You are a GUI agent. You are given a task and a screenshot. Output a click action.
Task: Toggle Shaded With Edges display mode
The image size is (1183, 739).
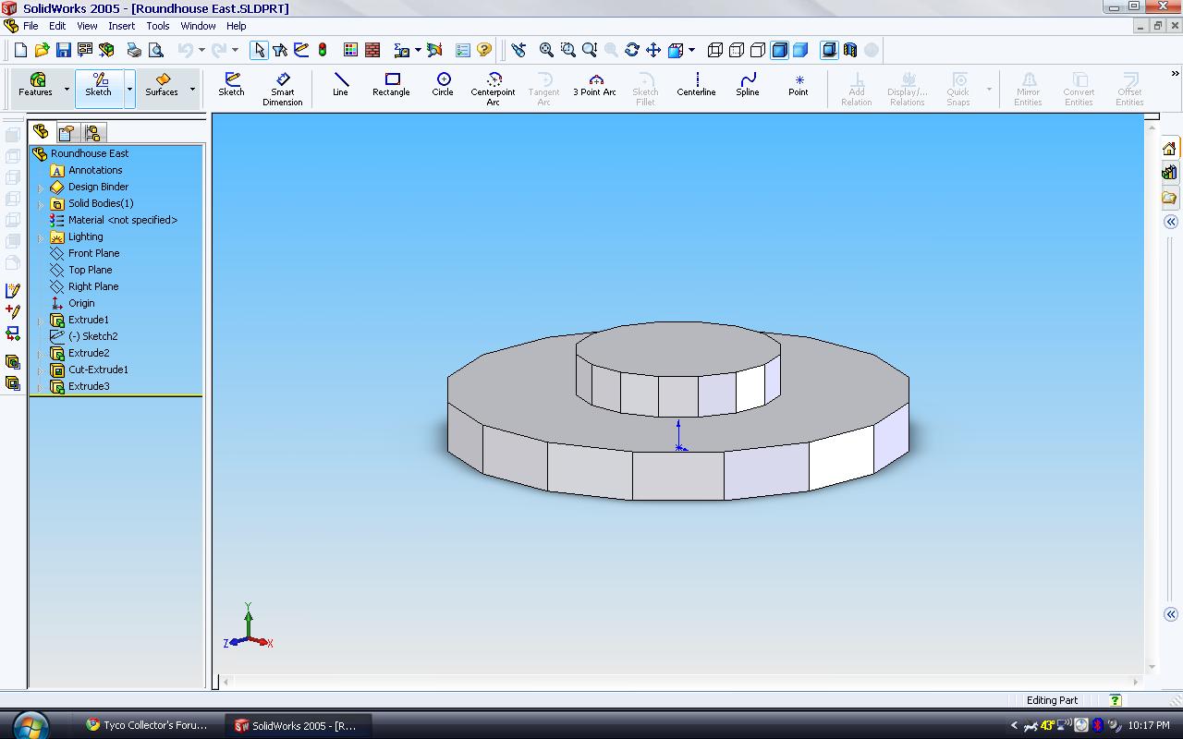[x=779, y=50]
